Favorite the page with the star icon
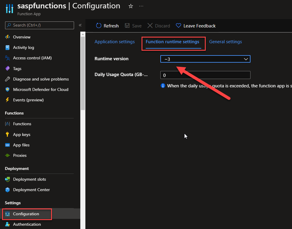Screen dimensions: 292x229 130,6
